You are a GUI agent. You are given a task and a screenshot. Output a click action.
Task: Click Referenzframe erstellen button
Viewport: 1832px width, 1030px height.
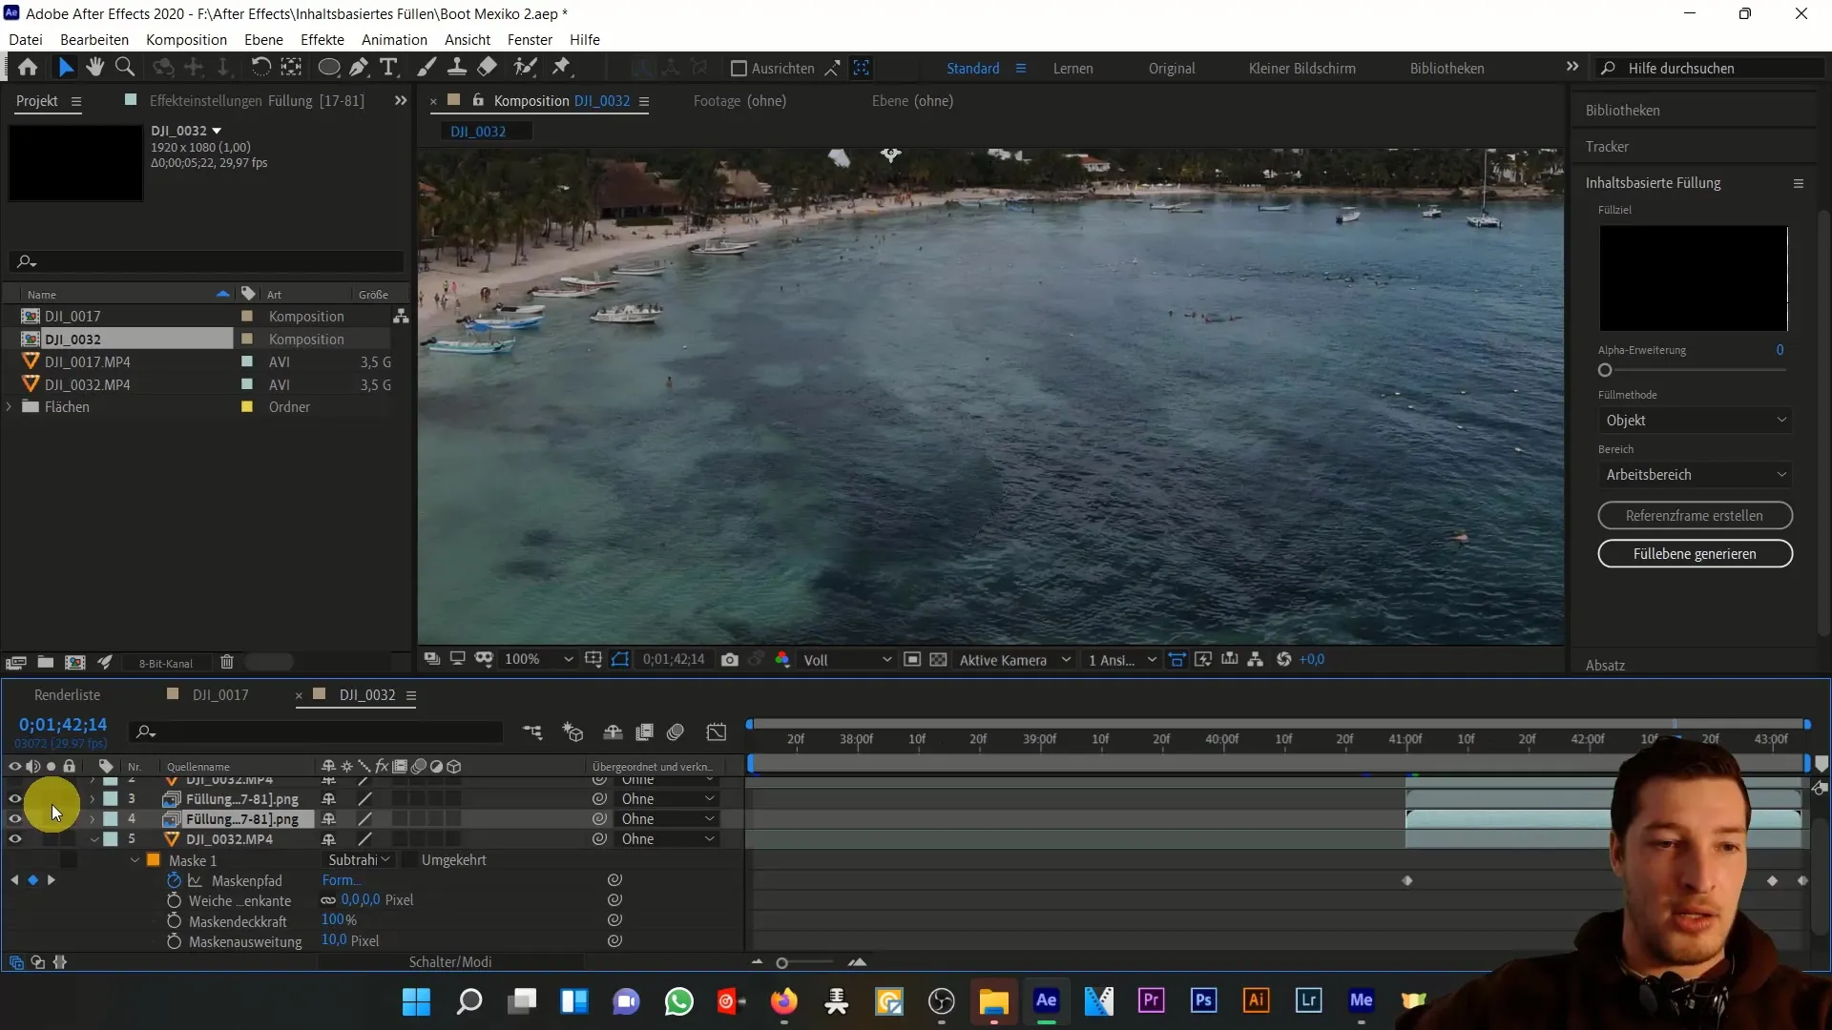1695,516
